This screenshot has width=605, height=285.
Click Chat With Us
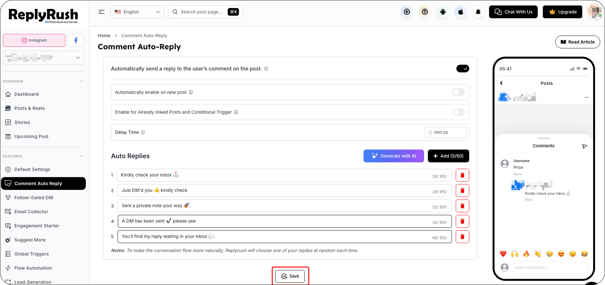pyautogui.click(x=513, y=12)
